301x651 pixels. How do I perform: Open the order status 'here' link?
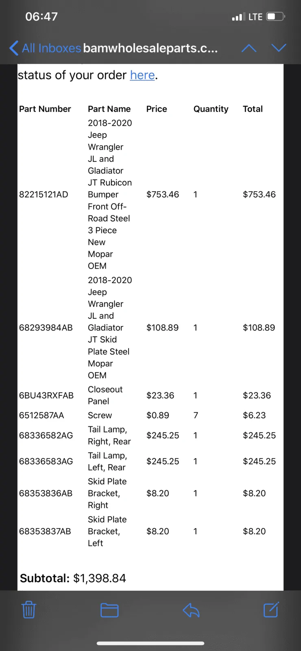tap(142, 75)
